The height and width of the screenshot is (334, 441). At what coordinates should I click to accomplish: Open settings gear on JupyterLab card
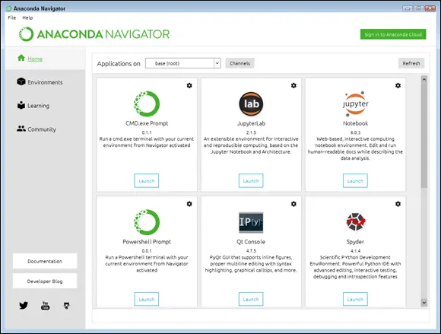click(x=293, y=85)
